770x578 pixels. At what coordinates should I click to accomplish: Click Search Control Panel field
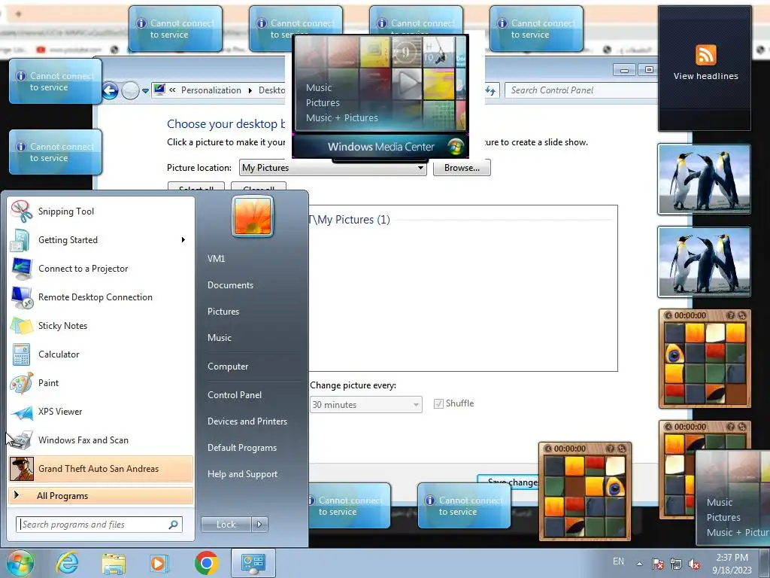pyautogui.click(x=583, y=90)
